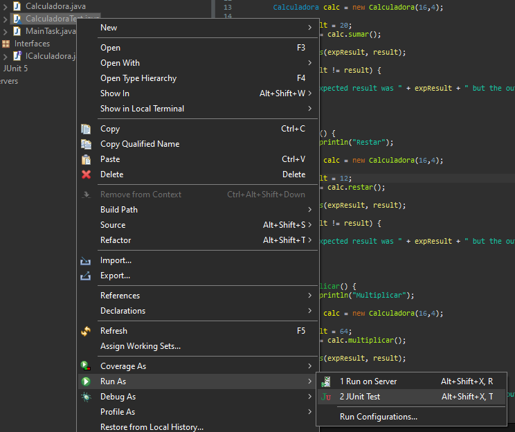
Task: Select the Refactor menu entry
Action: pos(198,240)
